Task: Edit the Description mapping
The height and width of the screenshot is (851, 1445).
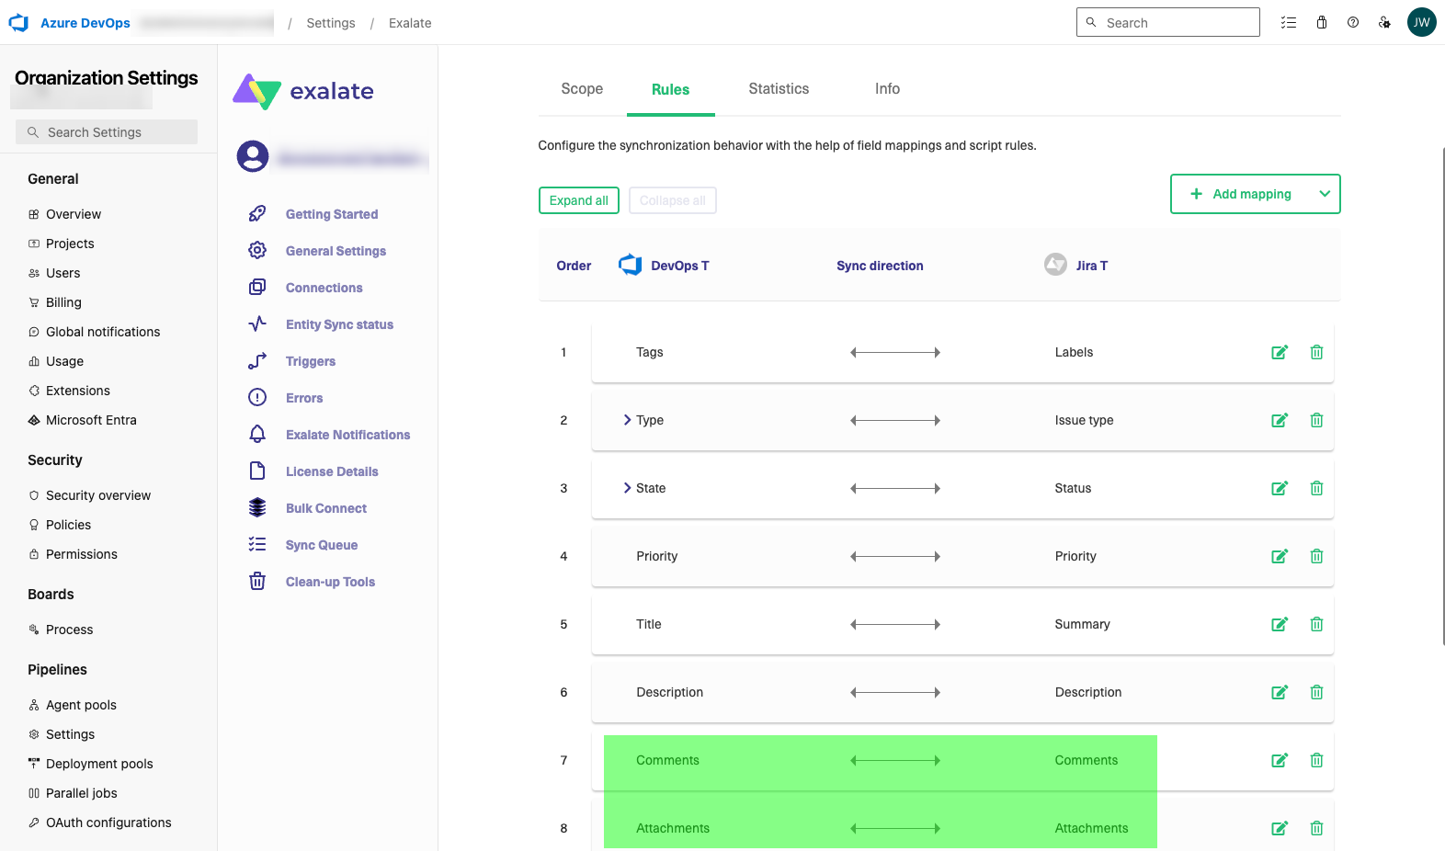Action: coord(1280,692)
